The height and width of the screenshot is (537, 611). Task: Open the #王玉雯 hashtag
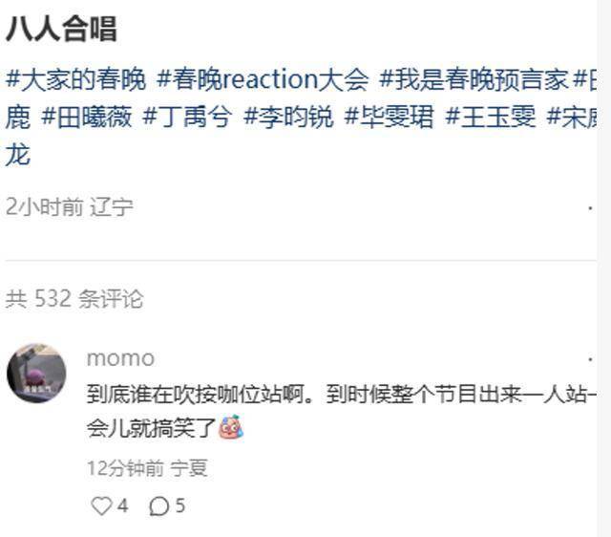click(x=491, y=117)
